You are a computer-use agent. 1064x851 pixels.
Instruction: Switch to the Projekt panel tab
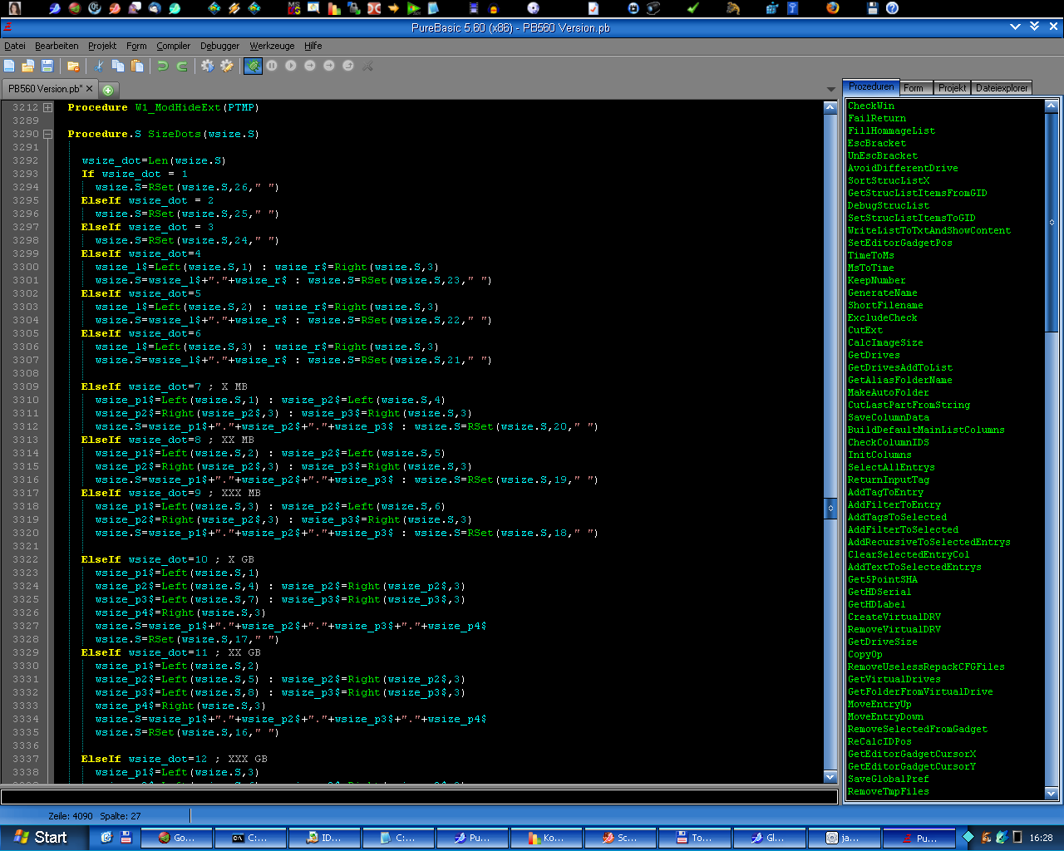click(952, 88)
